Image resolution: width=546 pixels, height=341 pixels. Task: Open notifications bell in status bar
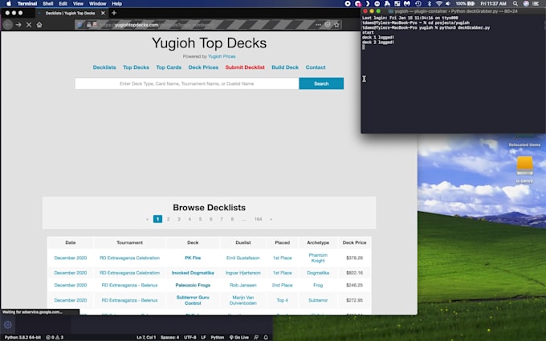coord(266,338)
